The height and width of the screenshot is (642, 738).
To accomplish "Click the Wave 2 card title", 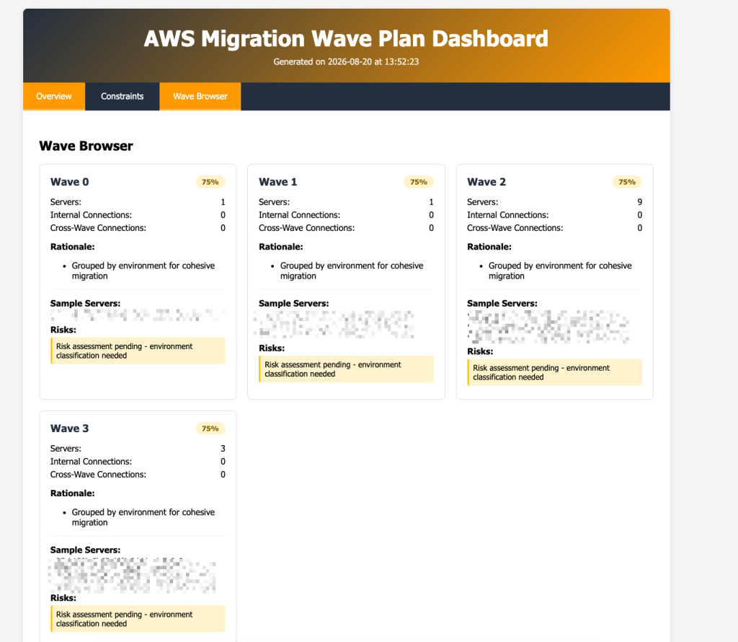I will 486,182.
